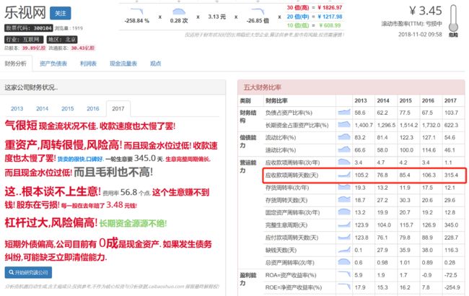The image size is (469, 296).
Task: Click the 行业: 互联网 badge
Action: (24, 40)
